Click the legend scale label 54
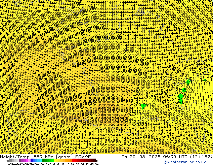 [x=97, y=164]
